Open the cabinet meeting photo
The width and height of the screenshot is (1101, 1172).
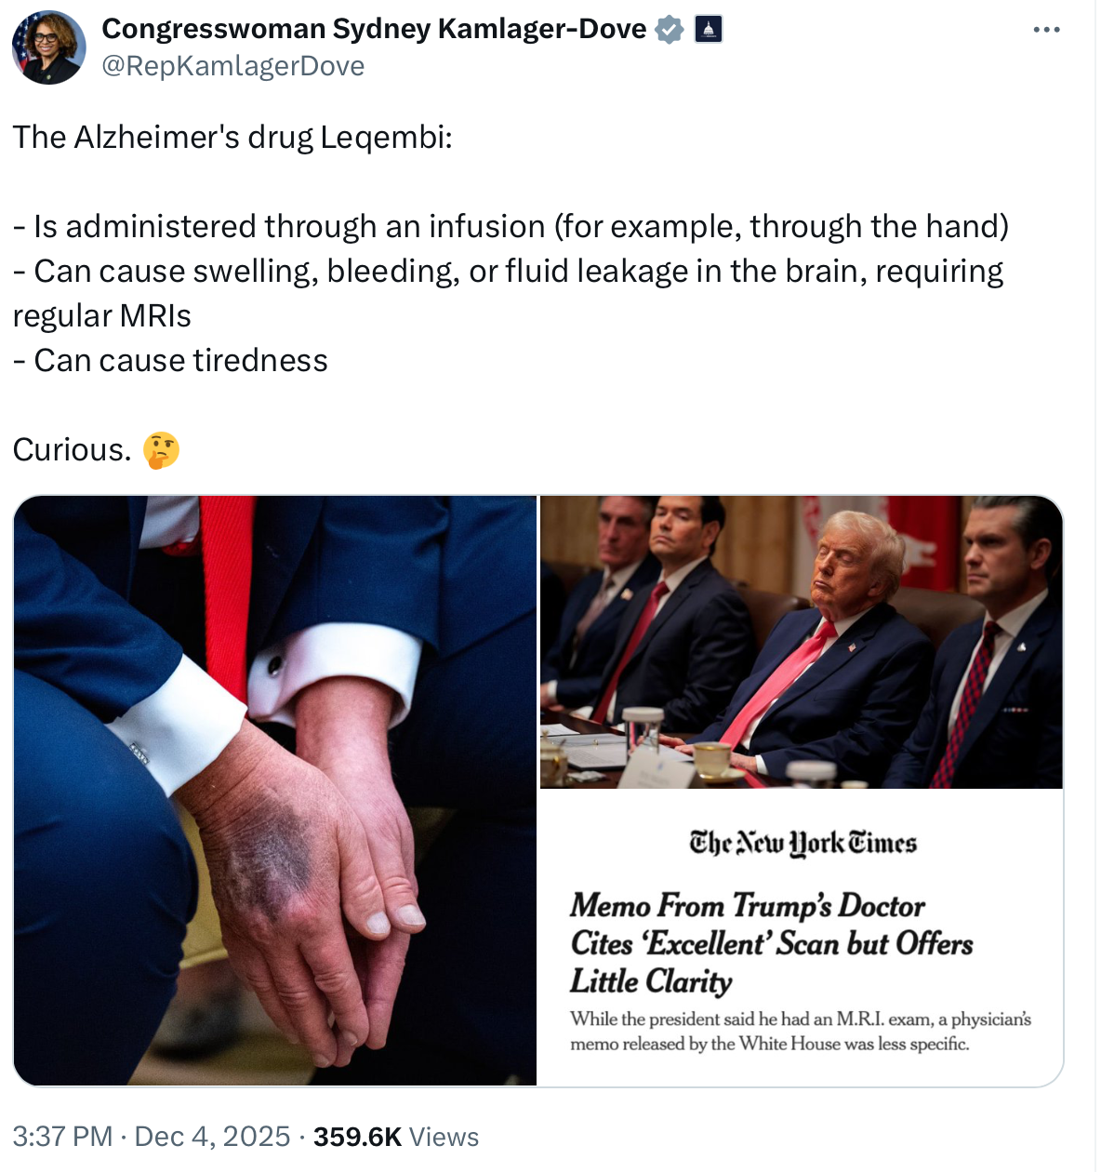pyautogui.click(x=802, y=642)
